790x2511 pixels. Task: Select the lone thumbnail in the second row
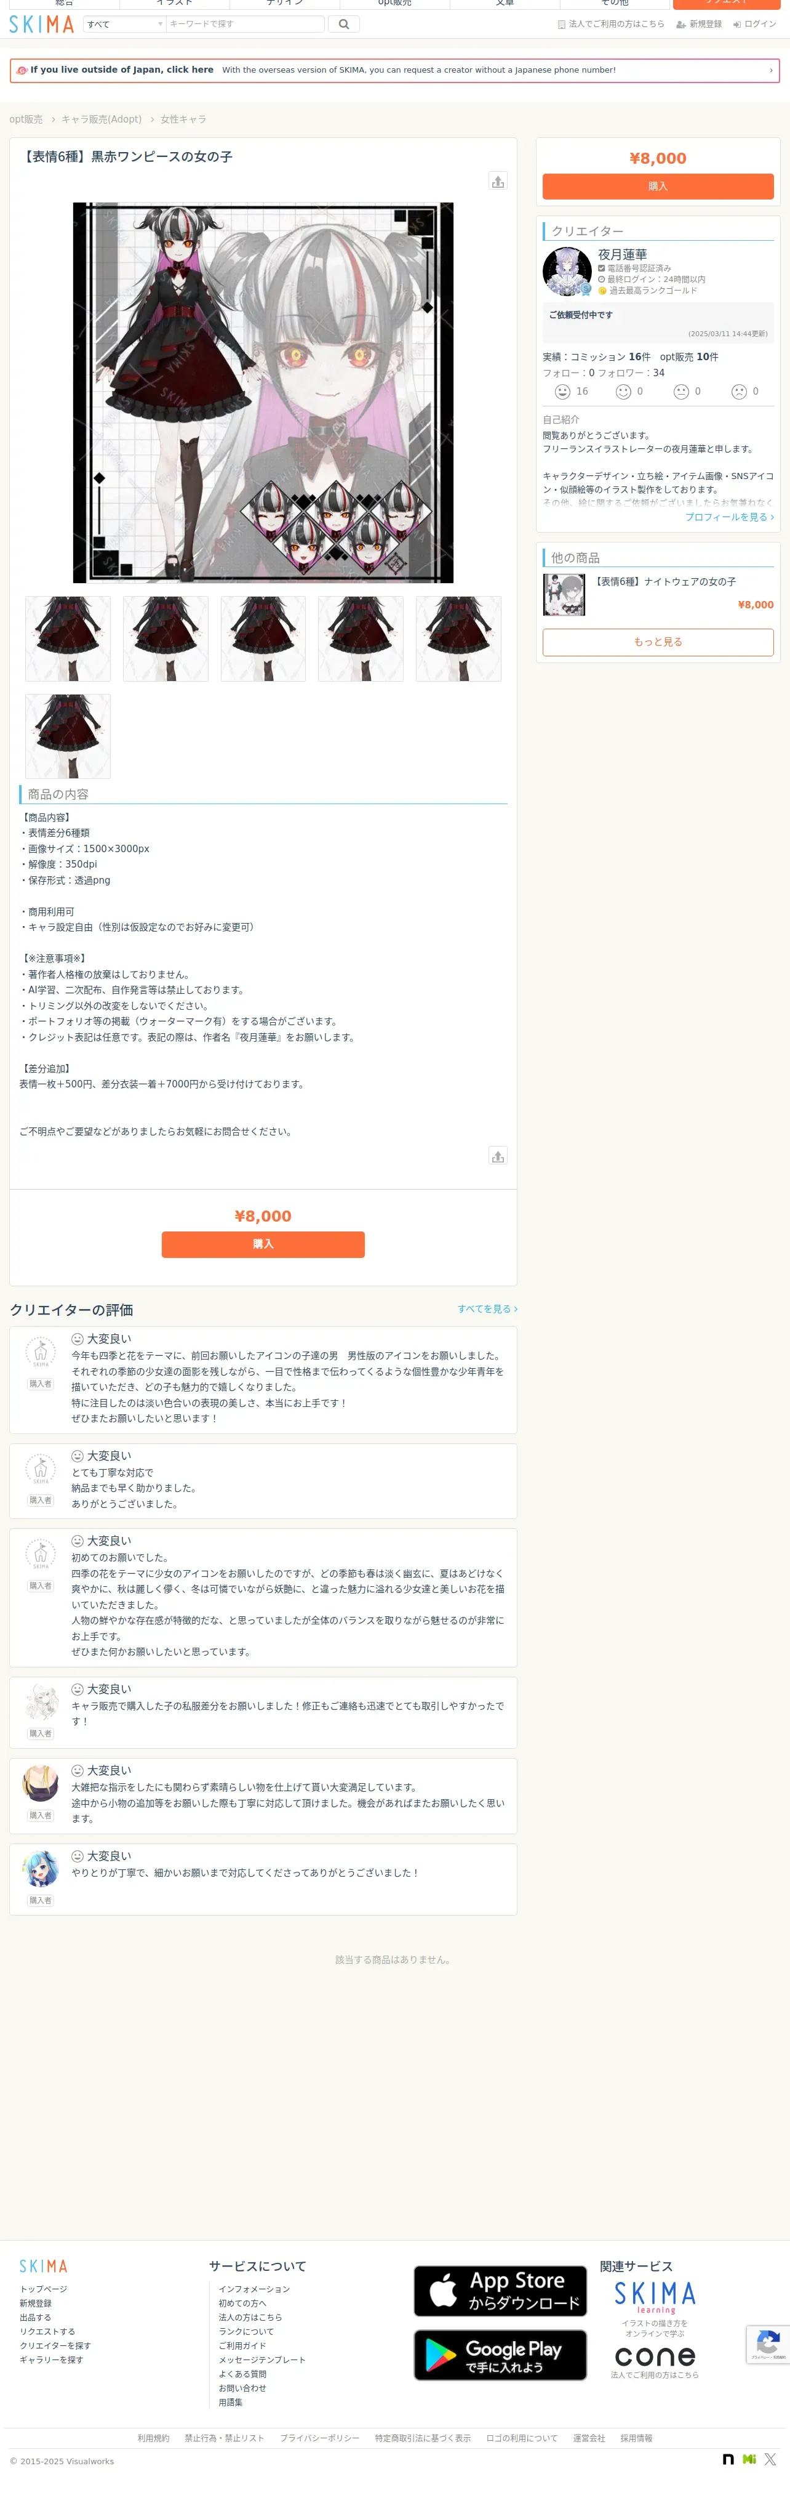coord(67,736)
